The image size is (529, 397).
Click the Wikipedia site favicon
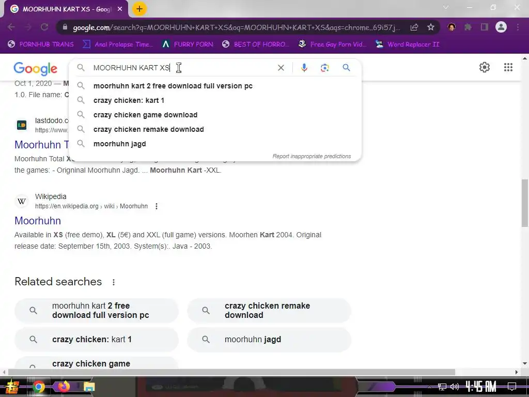[x=22, y=202]
